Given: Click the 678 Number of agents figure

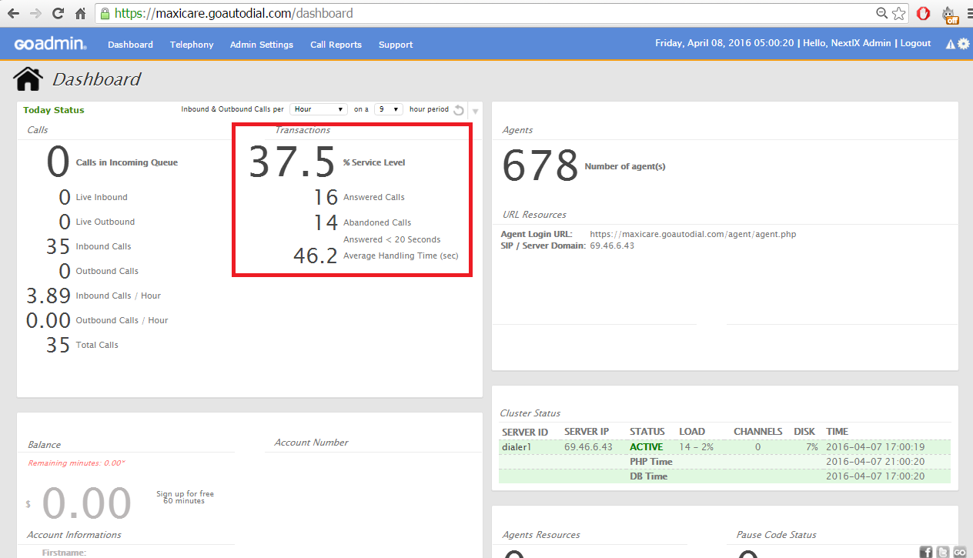Looking at the screenshot, I should click(540, 166).
